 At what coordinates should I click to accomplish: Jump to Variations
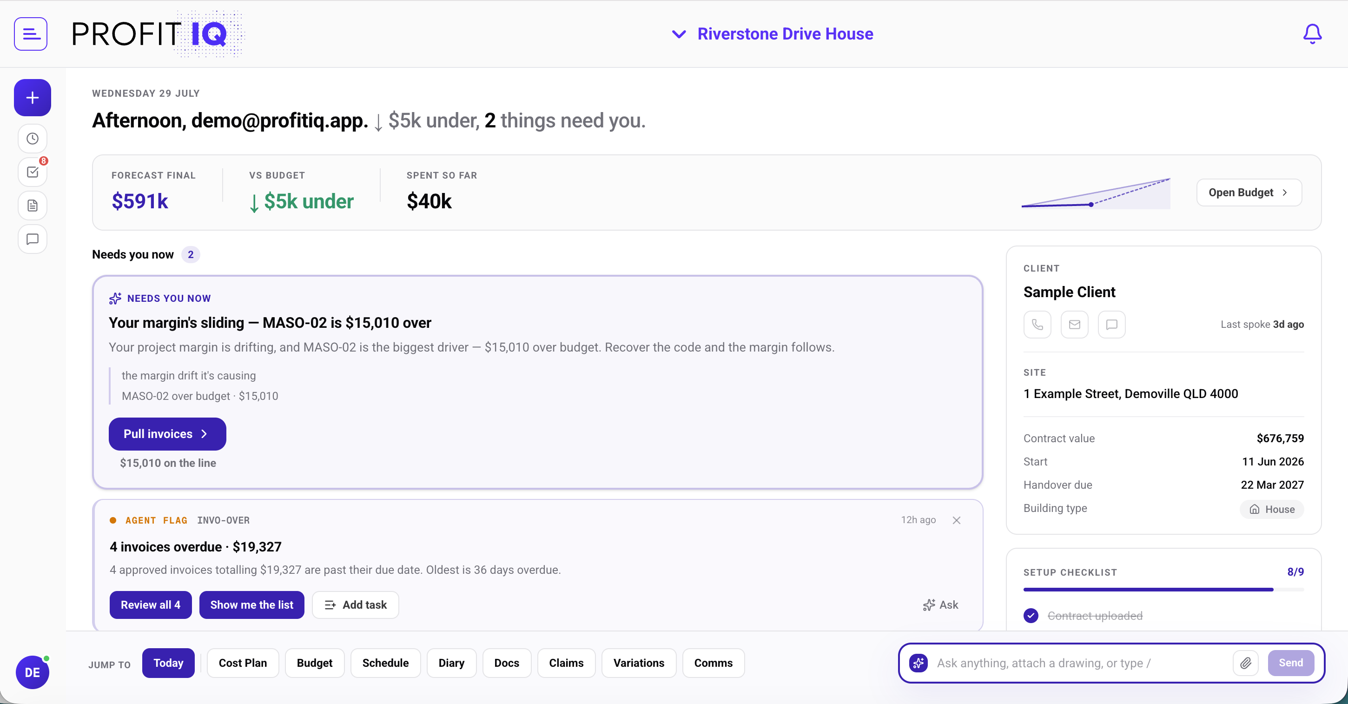[639, 663]
